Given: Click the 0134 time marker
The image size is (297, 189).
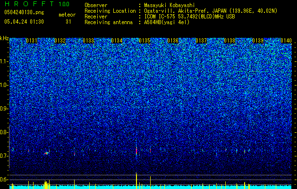Looking at the screenshot, I should (117, 41).
